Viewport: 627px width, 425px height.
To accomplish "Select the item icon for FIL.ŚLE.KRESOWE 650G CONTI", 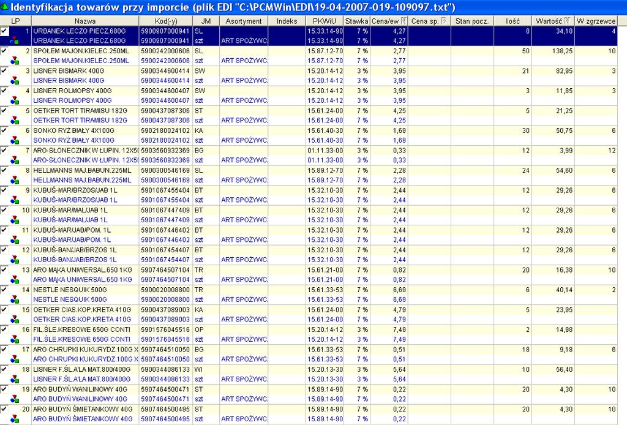I will 15,339.
